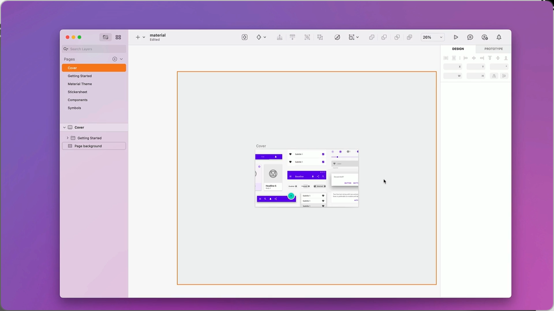Start prototype preview with play icon
Image resolution: width=554 pixels, height=311 pixels.
456,37
